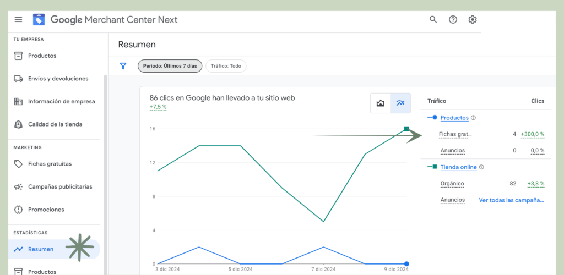The height and width of the screenshot is (275, 564).
Task: Switch to stacked area chart view
Action: (x=380, y=103)
